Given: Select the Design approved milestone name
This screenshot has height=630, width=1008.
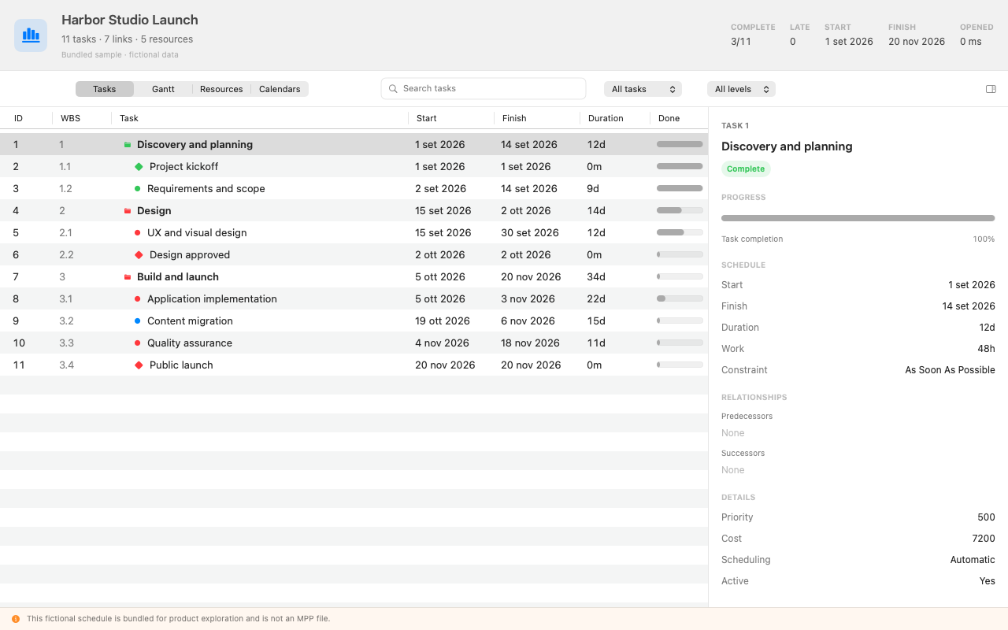Looking at the screenshot, I should coord(190,255).
